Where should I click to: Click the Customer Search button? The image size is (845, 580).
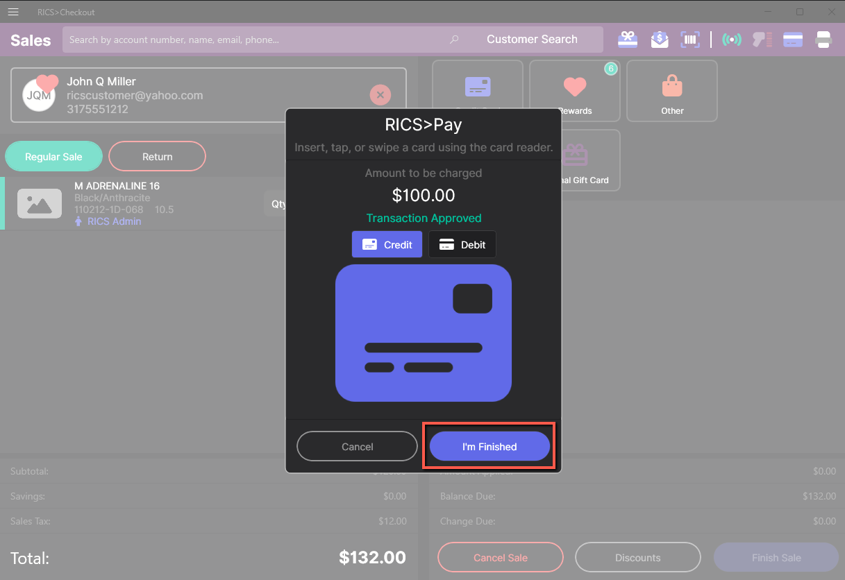coord(532,40)
